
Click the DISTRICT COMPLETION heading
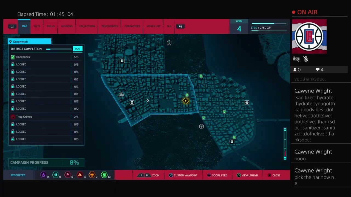(x=26, y=49)
